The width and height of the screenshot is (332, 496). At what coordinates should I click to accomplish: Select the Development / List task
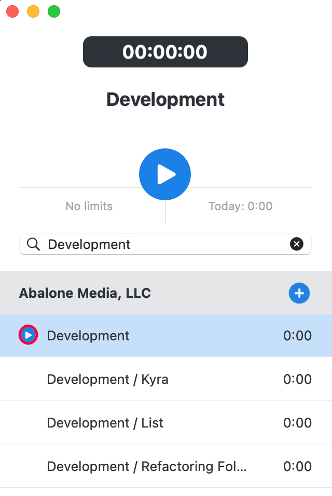(166, 423)
